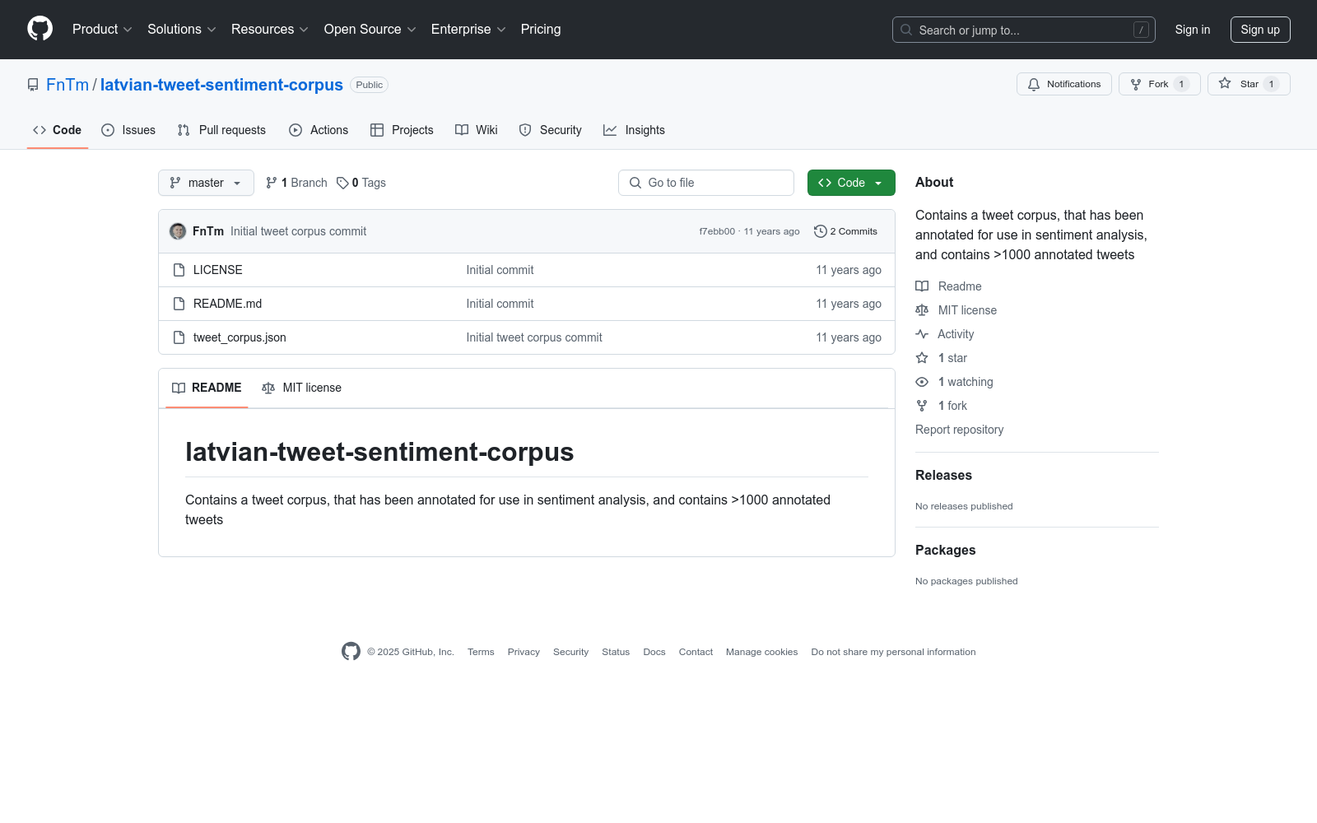Switch to the Code tab
Screen dimensions: 1317x823
(x=58, y=130)
